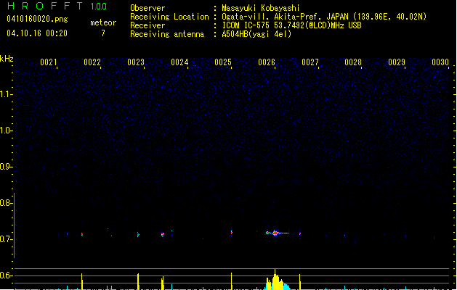Click time marker 0024
This screenshot has width=457, height=290.
coord(179,62)
